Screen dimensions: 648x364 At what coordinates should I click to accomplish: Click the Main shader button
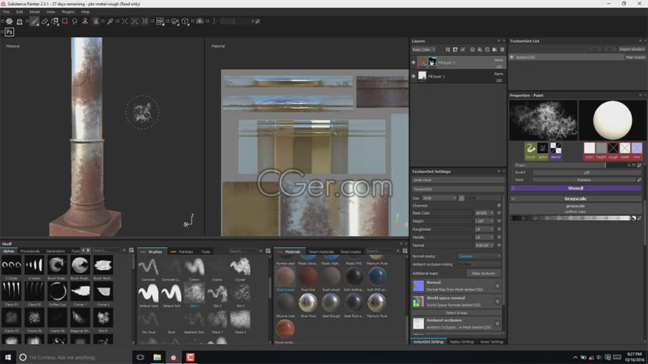pyautogui.click(x=635, y=57)
